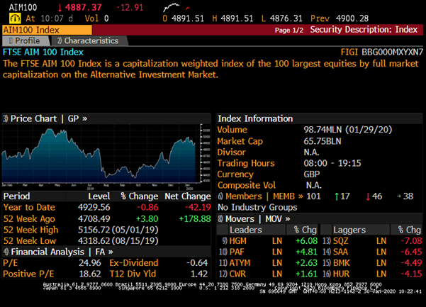Click No Industry Groups text

[x=257, y=207]
